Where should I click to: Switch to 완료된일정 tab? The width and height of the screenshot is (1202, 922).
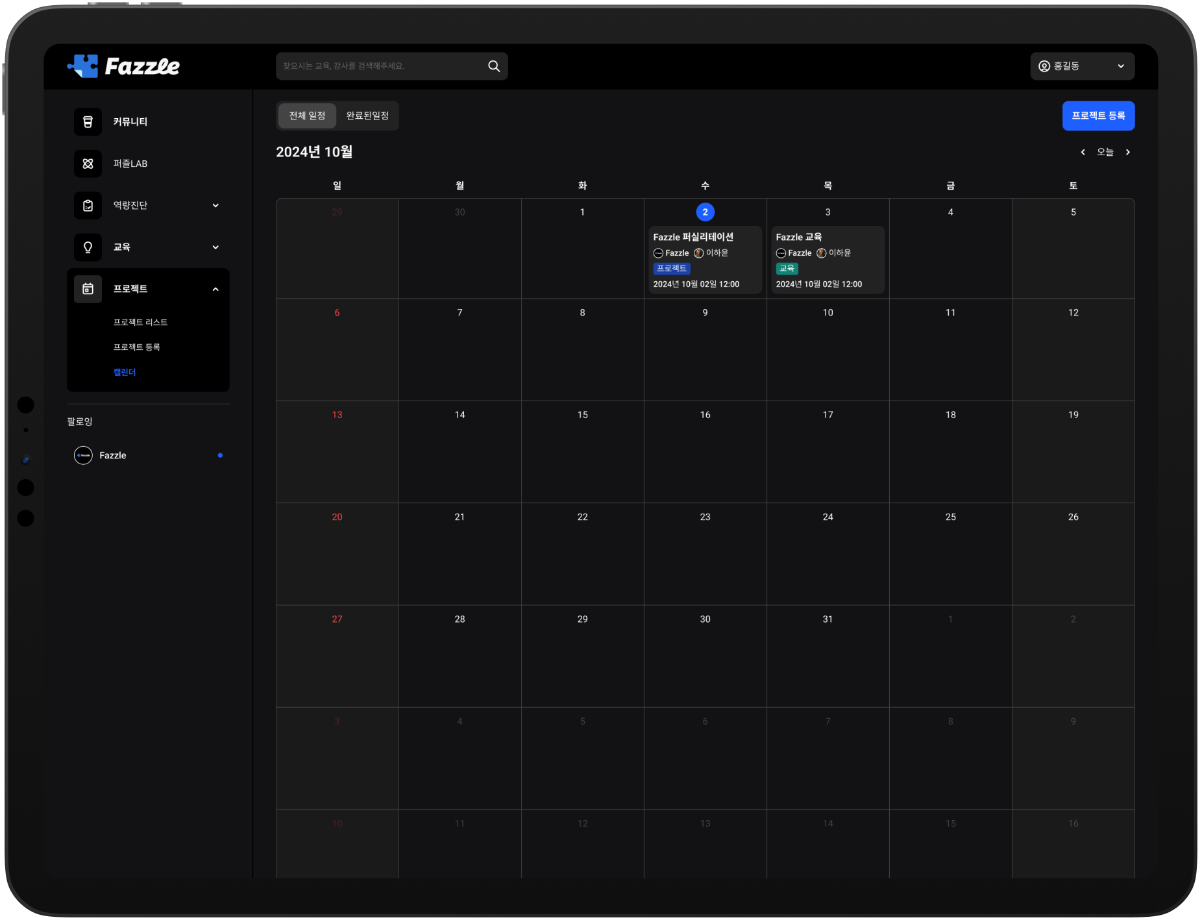tap(367, 116)
